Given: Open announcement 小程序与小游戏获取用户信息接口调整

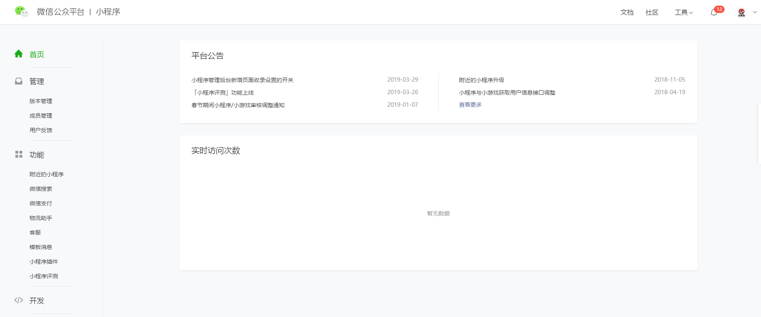Looking at the screenshot, I should click(x=507, y=93).
